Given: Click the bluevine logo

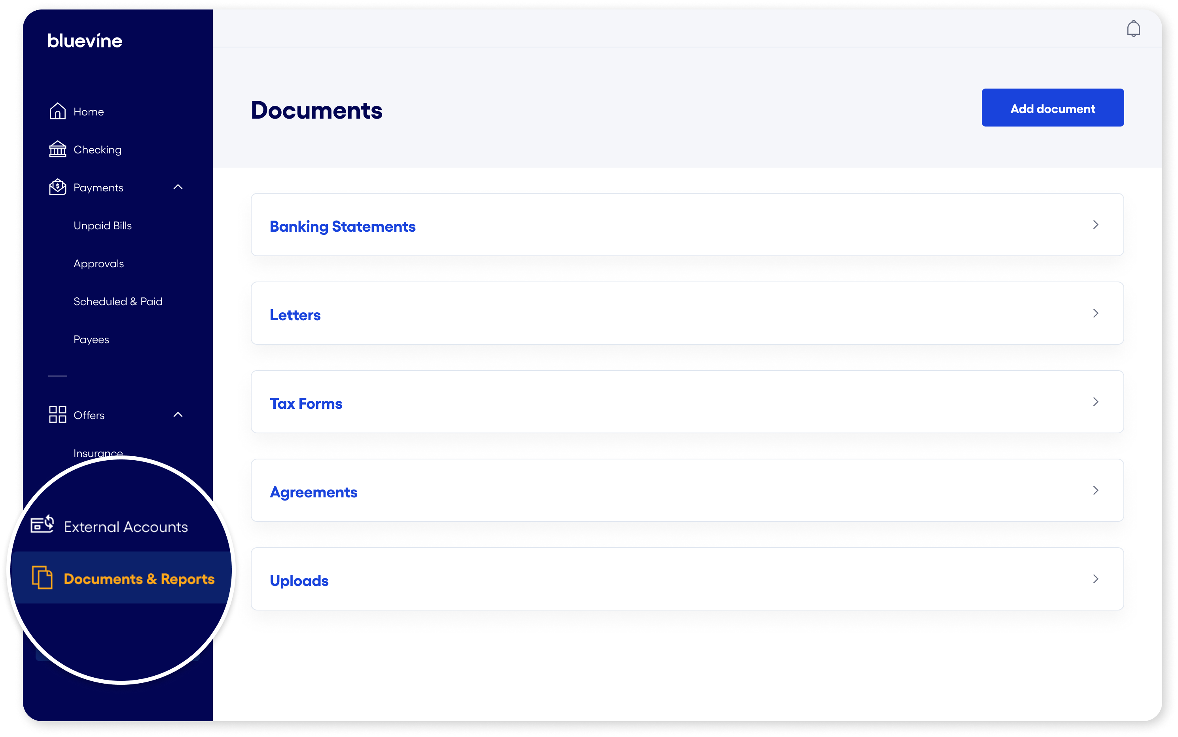Looking at the screenshot, I should click(84, 40).
